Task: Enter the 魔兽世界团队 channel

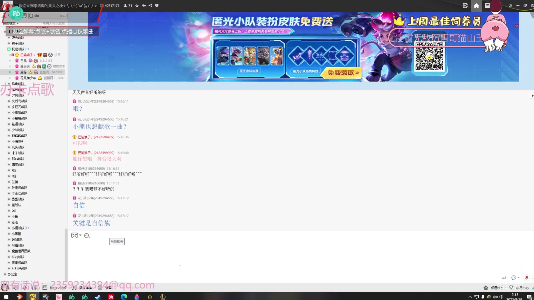Action: tap(21, 251)
